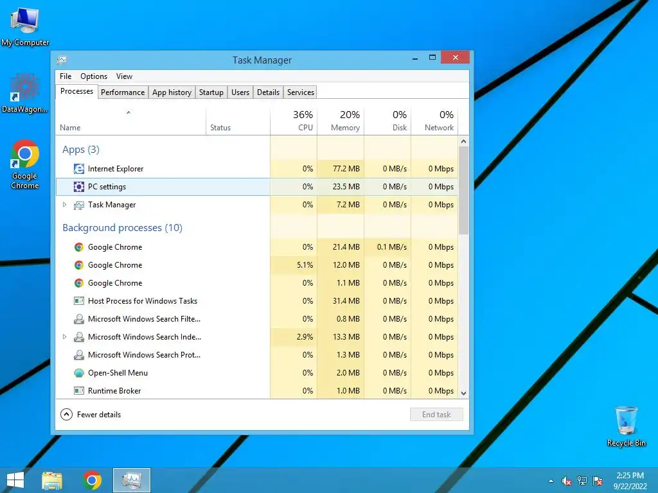Click the scrollbar up arrow

click(463, 141)
